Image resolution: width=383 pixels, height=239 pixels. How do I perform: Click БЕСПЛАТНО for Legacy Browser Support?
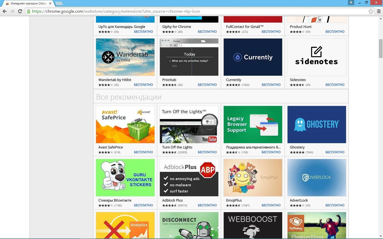click(x=271, y=152)
